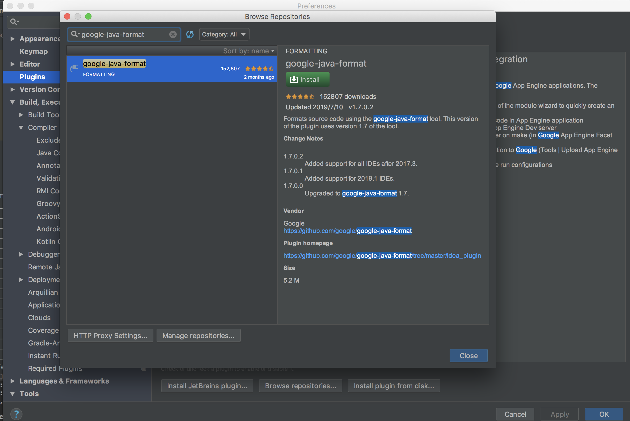Expand Languages & Frameworks node
This screenshot has height=421, width=630.
point(12,381)
